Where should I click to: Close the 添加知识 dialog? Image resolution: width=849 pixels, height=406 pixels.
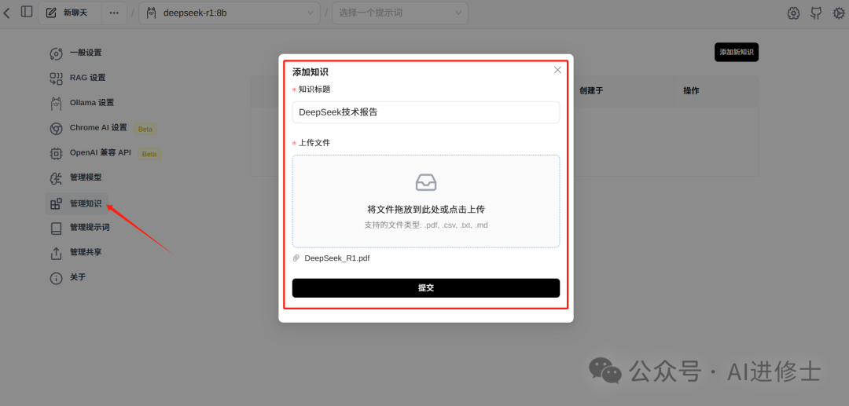click(557, 70)
